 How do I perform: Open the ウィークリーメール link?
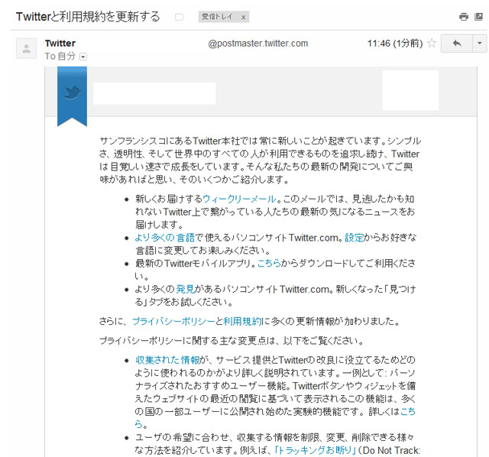coord(239,199)
